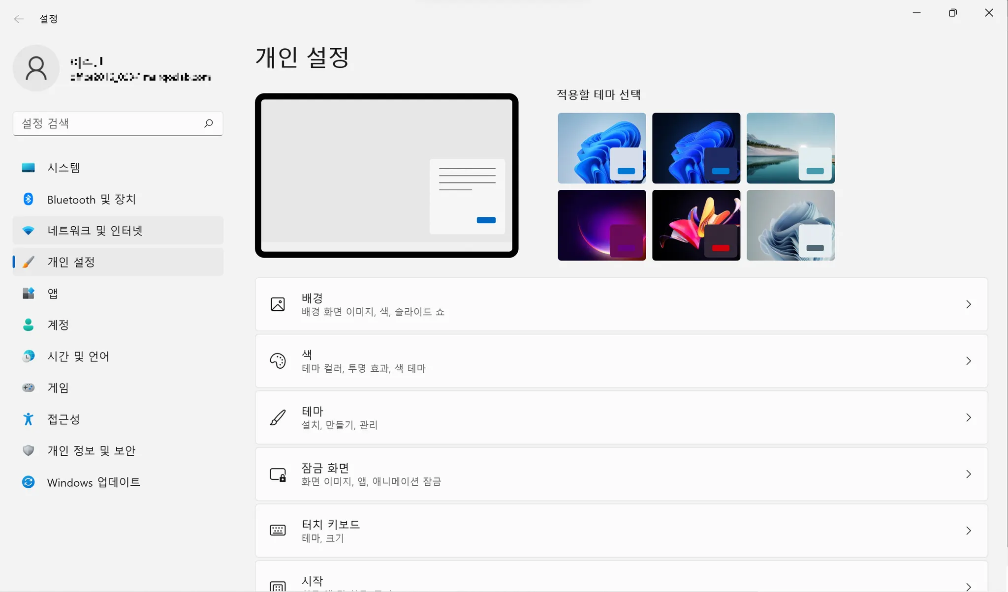Click the search magnifier icon
This screenshot has height=592, width=1008.
[209, 123]
